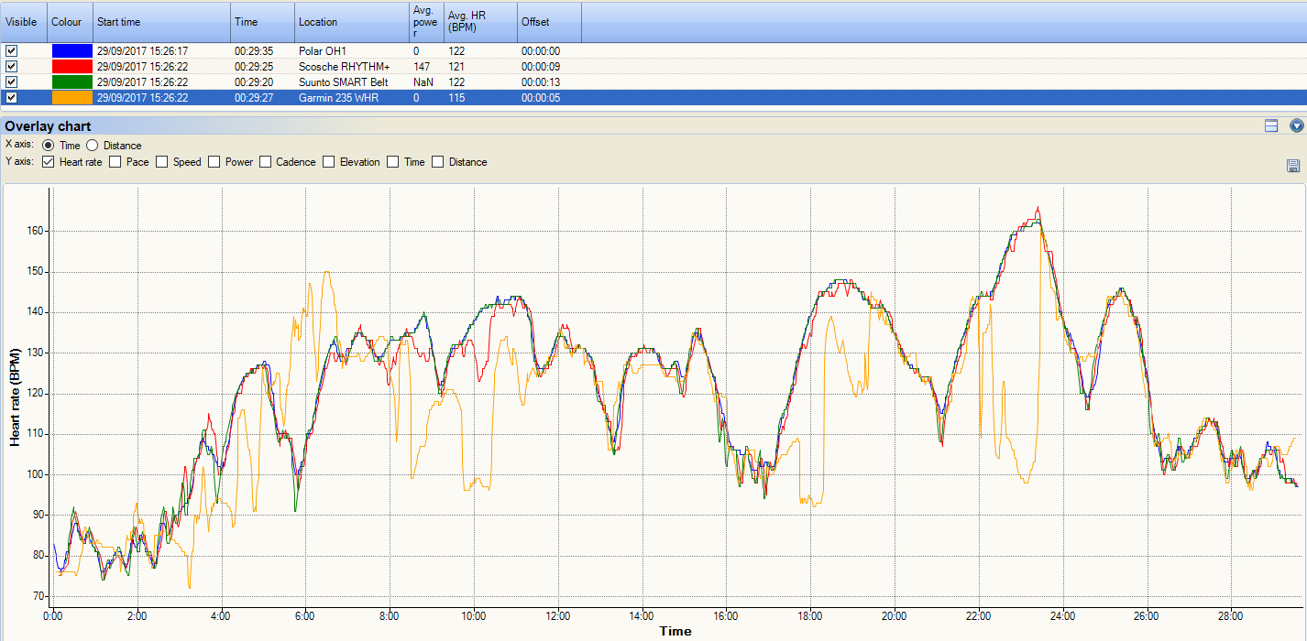Viewport: 1307px width, 641px height.
Task: Toggle visibility of the Polar OH1 recording
Action: click(11, 50)
